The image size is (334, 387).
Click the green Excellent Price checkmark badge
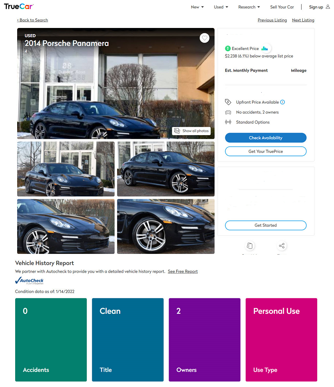point(228,49)
